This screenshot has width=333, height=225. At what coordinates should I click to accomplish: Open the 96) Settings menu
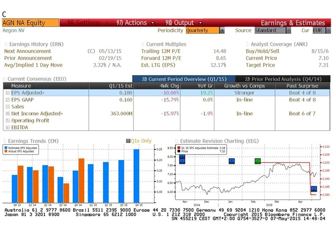(x=83, y=23)
